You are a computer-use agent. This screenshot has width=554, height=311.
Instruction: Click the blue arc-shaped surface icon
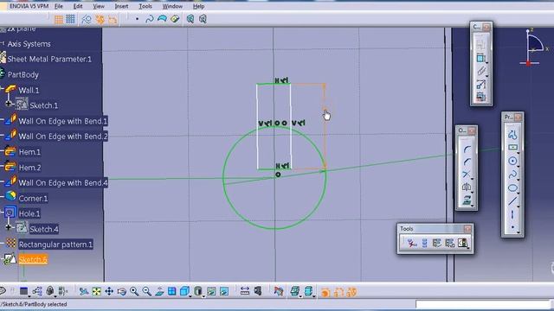coord(162,19)
